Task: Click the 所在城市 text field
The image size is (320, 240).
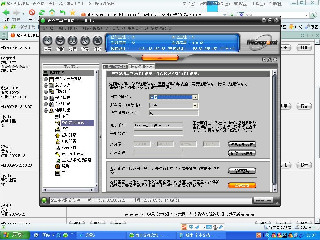Action: [x=174, y=113]
